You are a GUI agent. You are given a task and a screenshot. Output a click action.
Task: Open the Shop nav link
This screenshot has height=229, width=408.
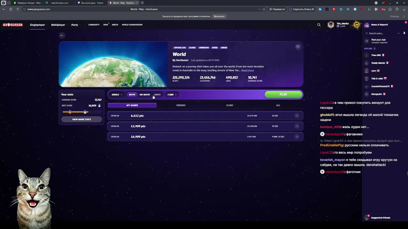pos(106,25)
